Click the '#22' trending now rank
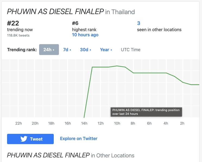Image resolution: width=202 pixels, height=162 pixels. (x=13, y=23)
